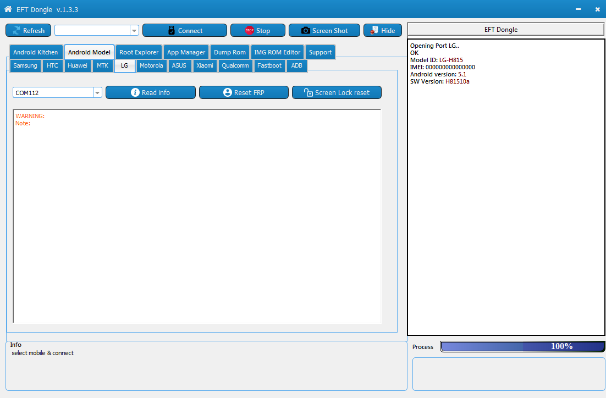Switch to Android Model tab
This screenshot has width=606, height=398.
[89, 52]
